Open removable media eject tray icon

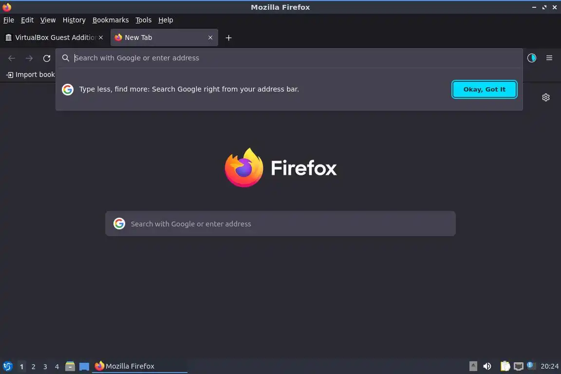473,366
